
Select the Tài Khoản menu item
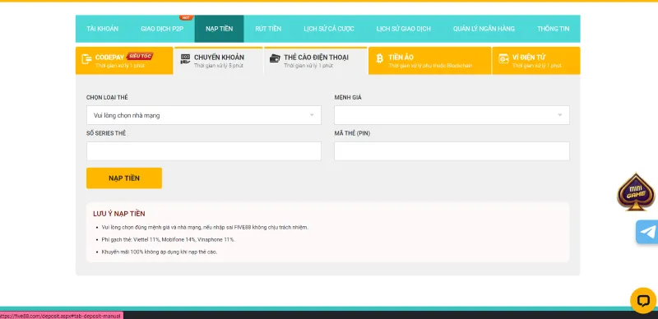pyautogui.click(x=102, y=29)
